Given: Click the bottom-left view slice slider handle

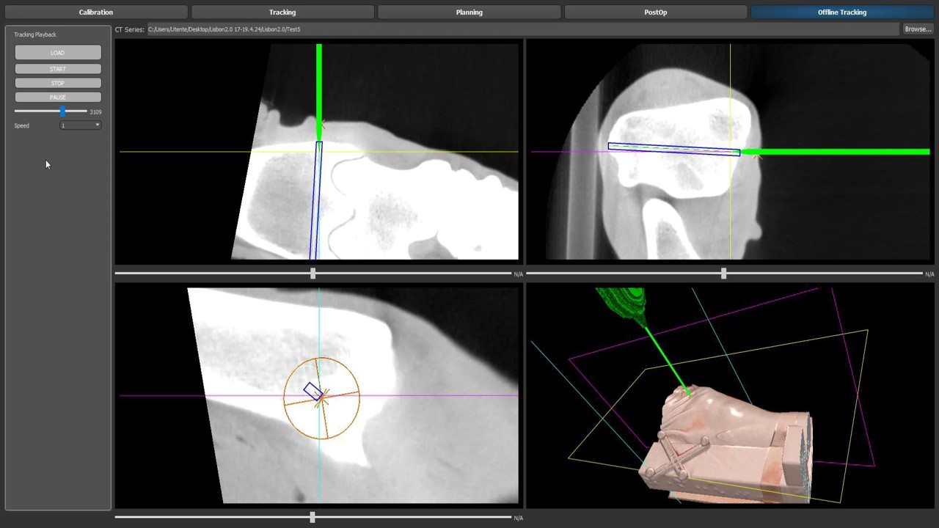Looking at the screenshot, I should click(x=313, y=518).
